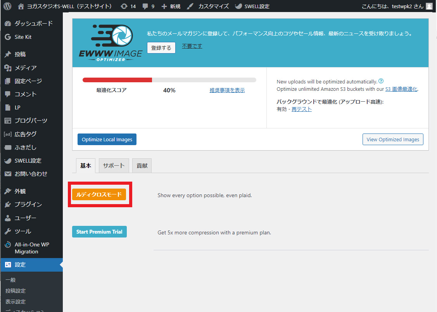Click the コメント bubble icon in the sidebar
437x312 pixels.
pyautogui.click(x=8, y=94)
